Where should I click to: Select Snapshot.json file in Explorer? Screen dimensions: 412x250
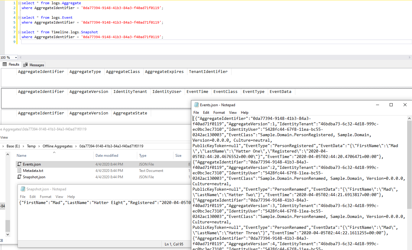point(34,177)
